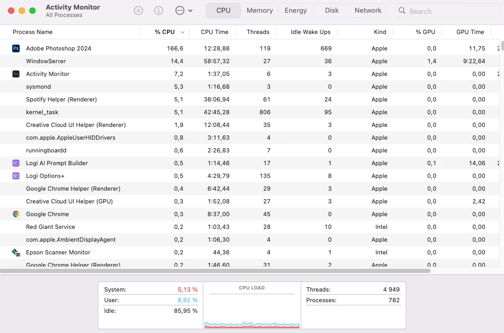This screenshot has width=504, height=333.
Task: Click the magnifying glass search icon
Action: [x=402, y=11]
